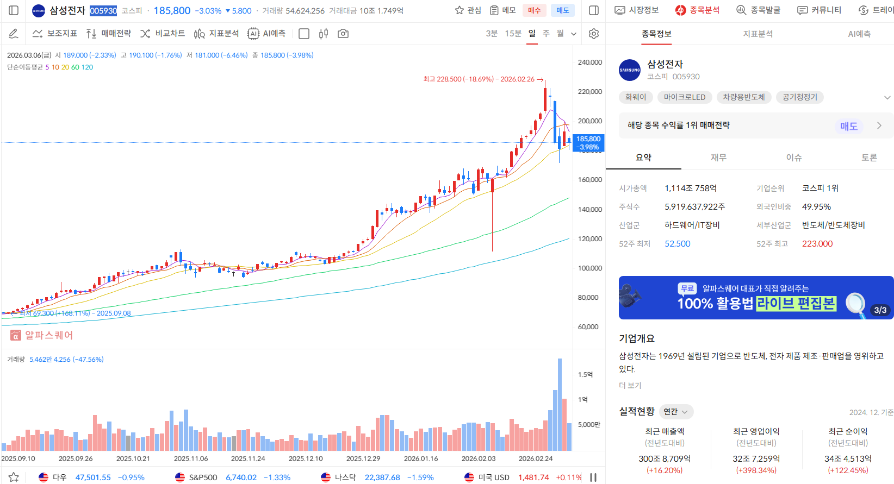Click the moving average 20 label
Viewport: 894px width, 484px height.
(x=65, y=67)
